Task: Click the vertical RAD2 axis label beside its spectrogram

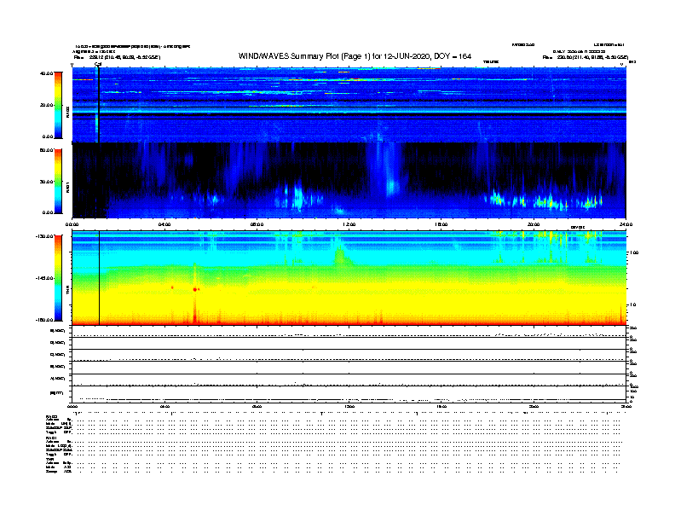Action: (x=67, y=112)
